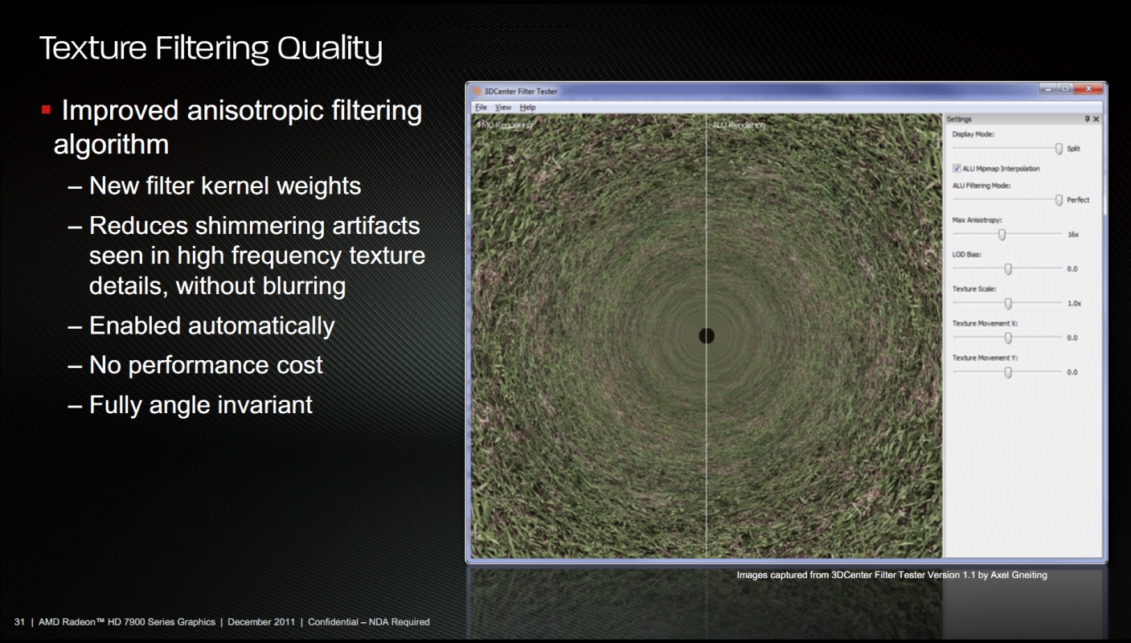
Task: Uncheck ALU Mipmap Interpolation checkbox
Action: 957,169
